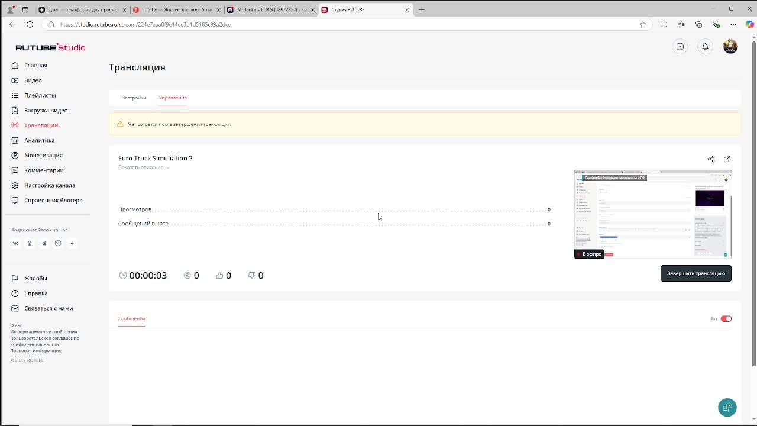Click the RUTUBE Studio logo

[50, 47]
